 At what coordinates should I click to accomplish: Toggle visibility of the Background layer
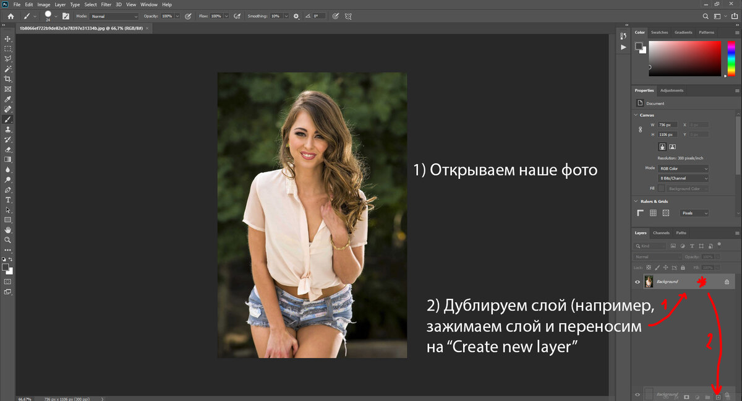coord(638,282)
